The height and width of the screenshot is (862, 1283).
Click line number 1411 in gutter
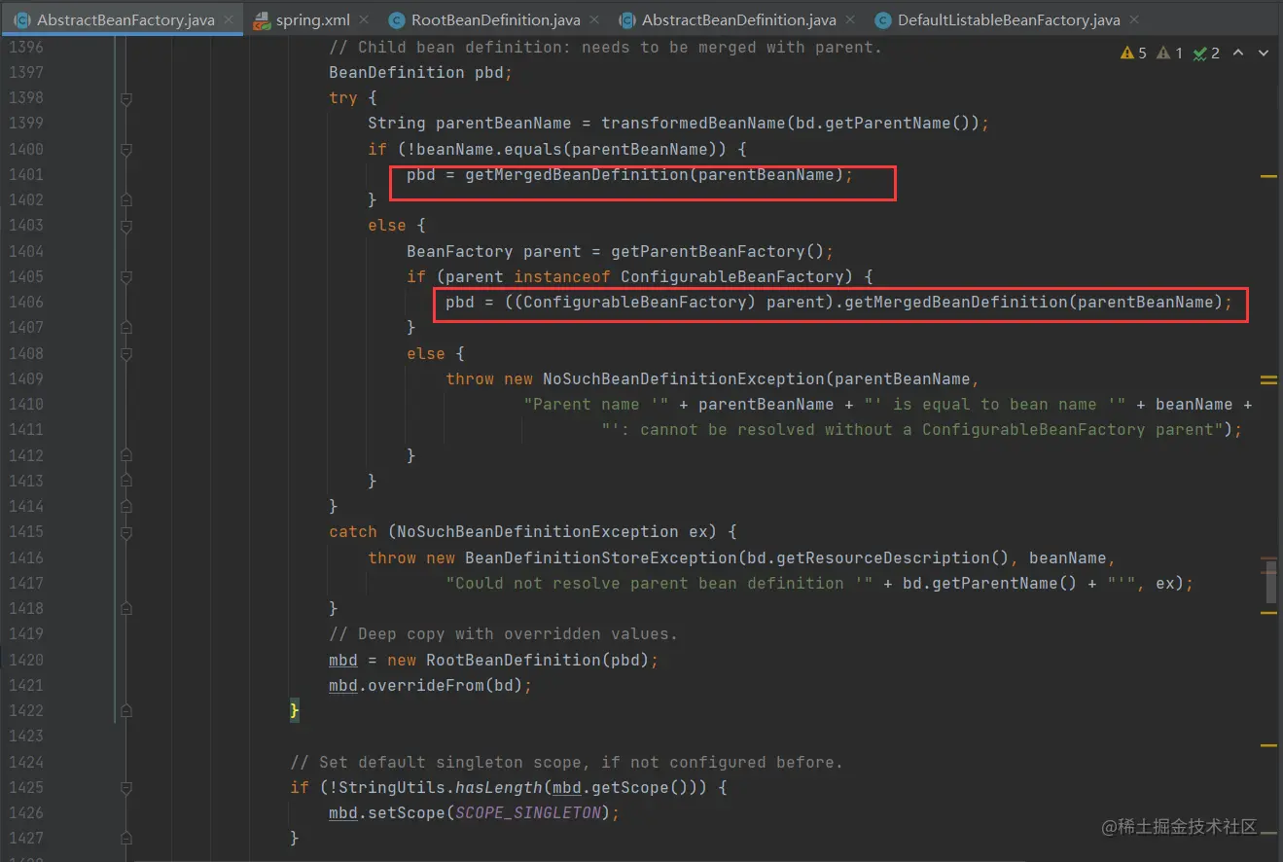(x=24, y=429)
